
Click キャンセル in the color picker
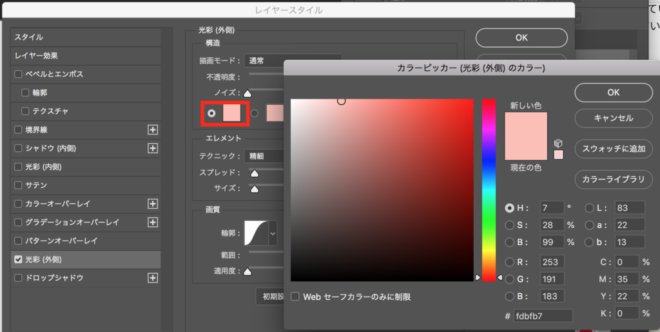click(614, 118)
